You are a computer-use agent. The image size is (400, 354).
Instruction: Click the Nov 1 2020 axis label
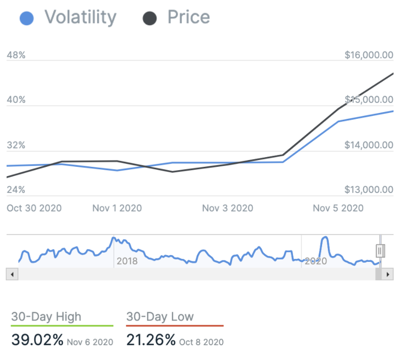[117, 208]
